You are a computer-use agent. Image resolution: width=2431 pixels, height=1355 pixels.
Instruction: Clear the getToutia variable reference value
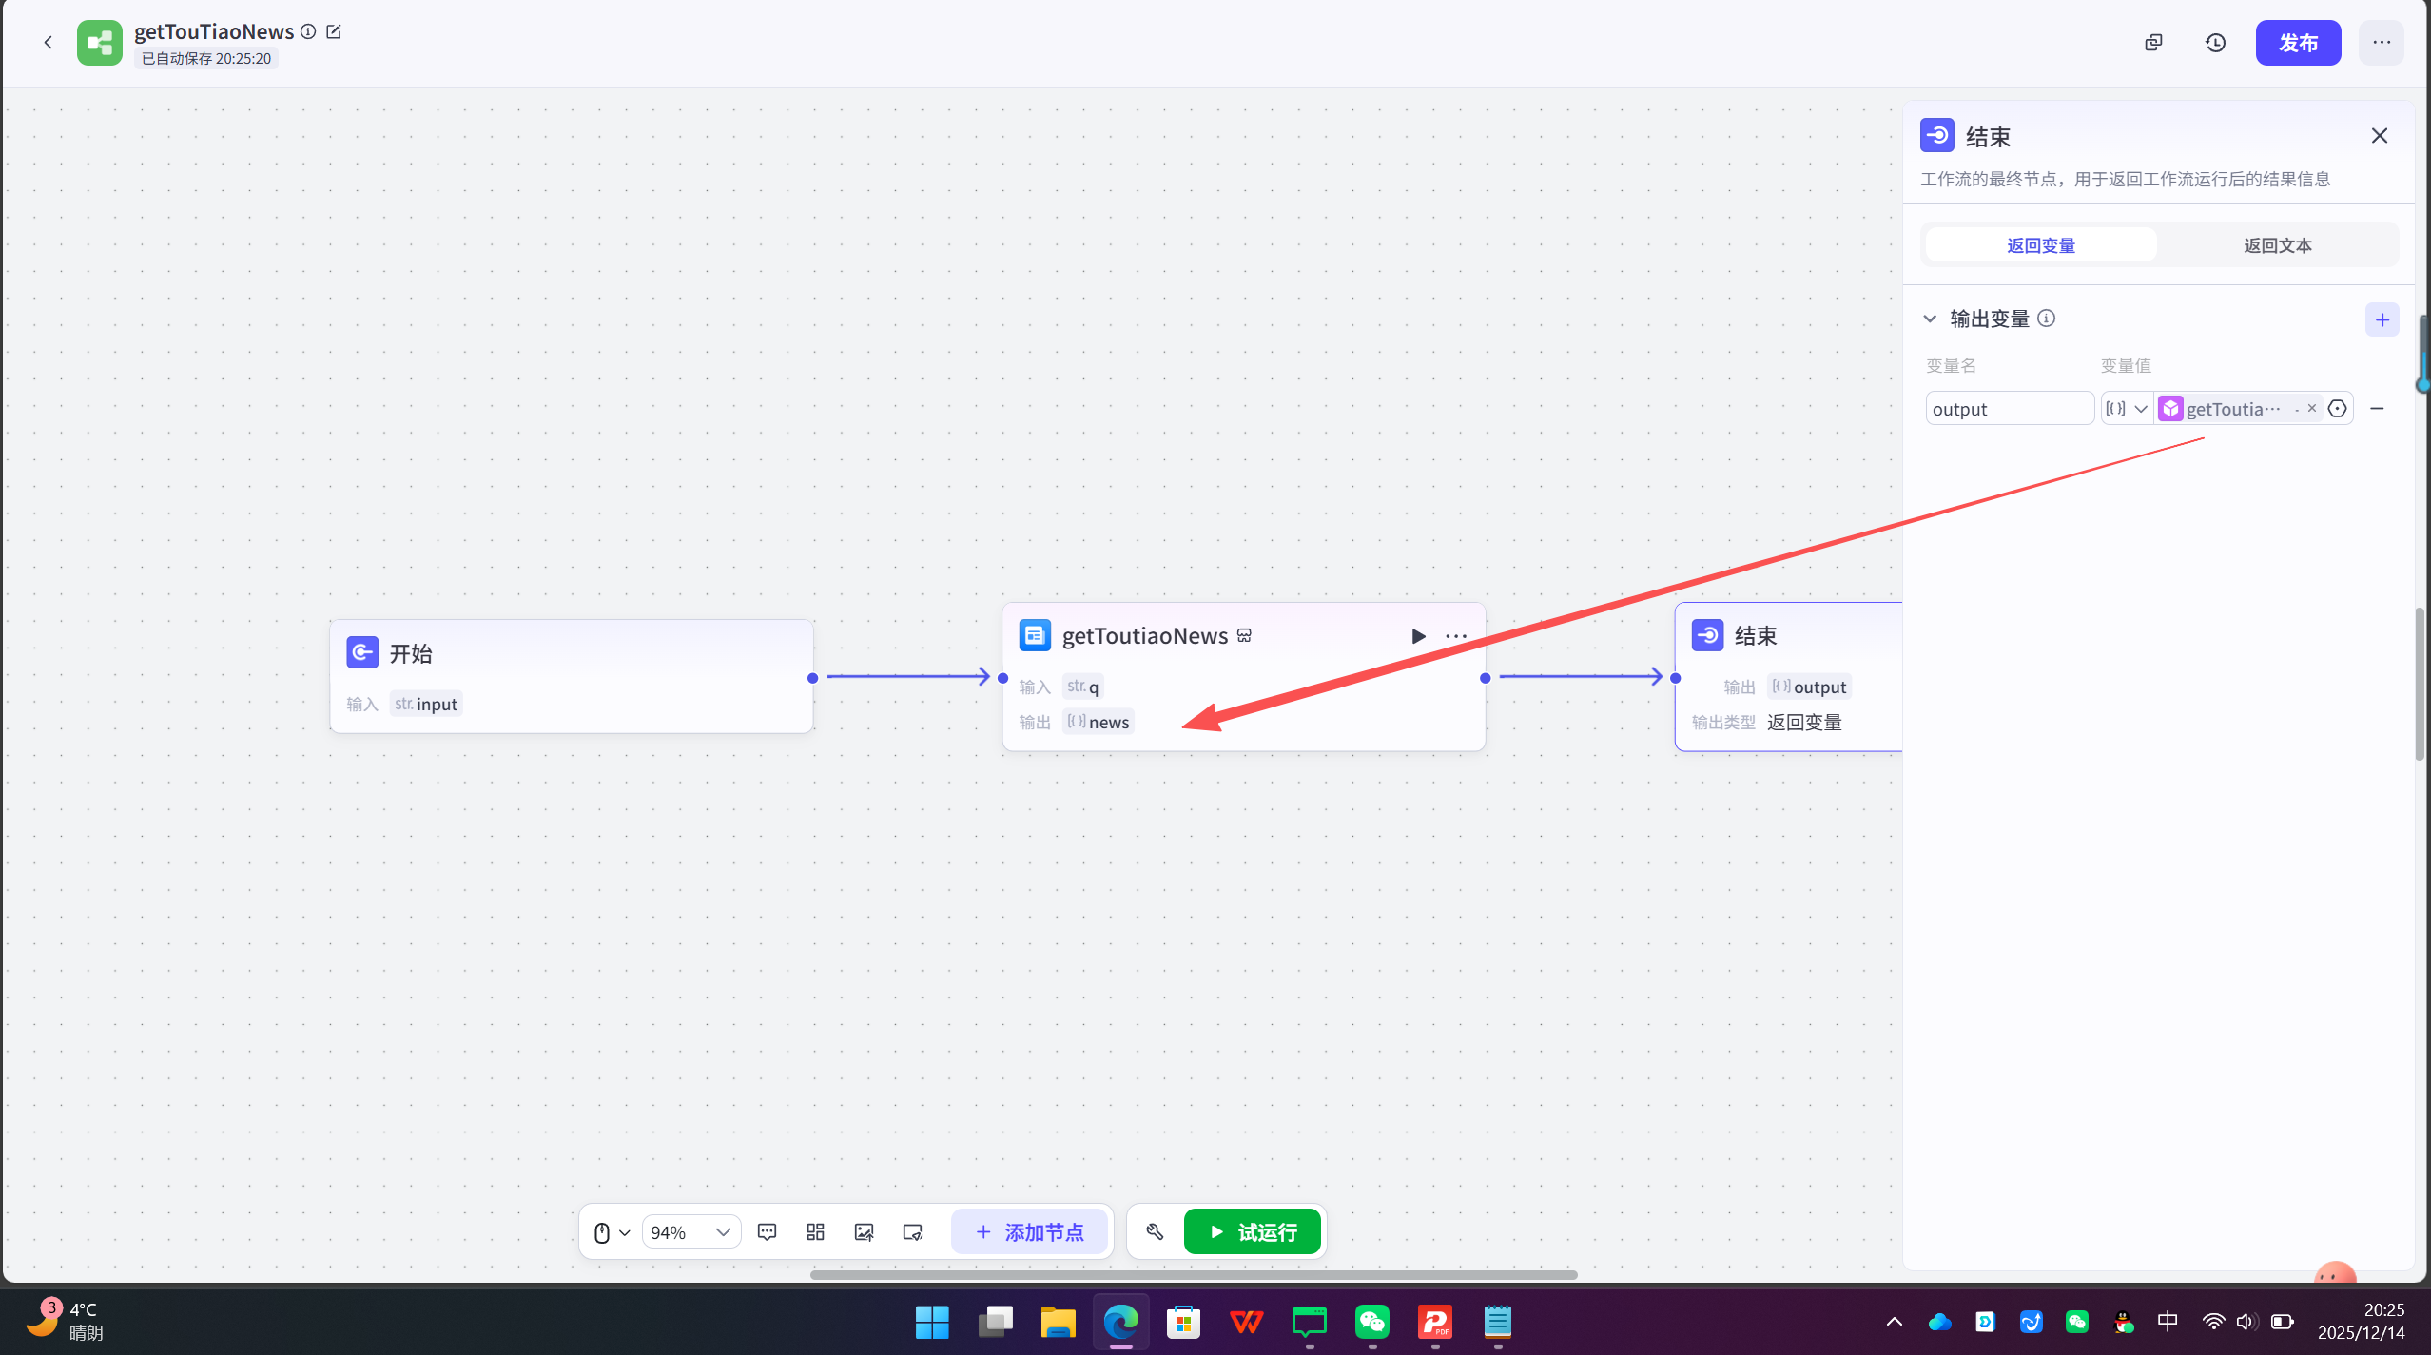tap(2312, 408)
